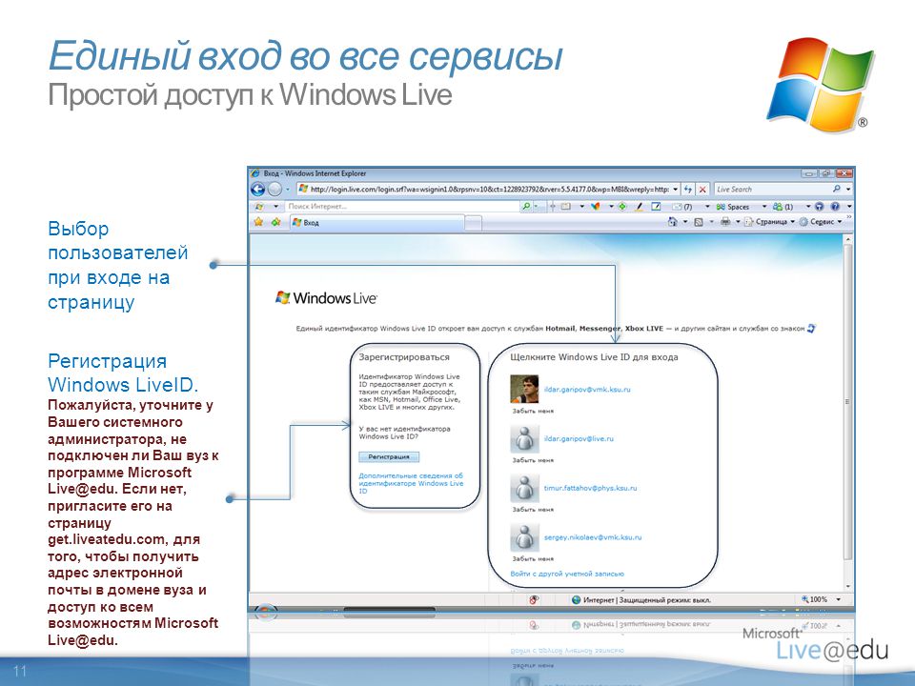915x686 pixels.
Task: Click the Home page icon in command bar
Action: 672,222
